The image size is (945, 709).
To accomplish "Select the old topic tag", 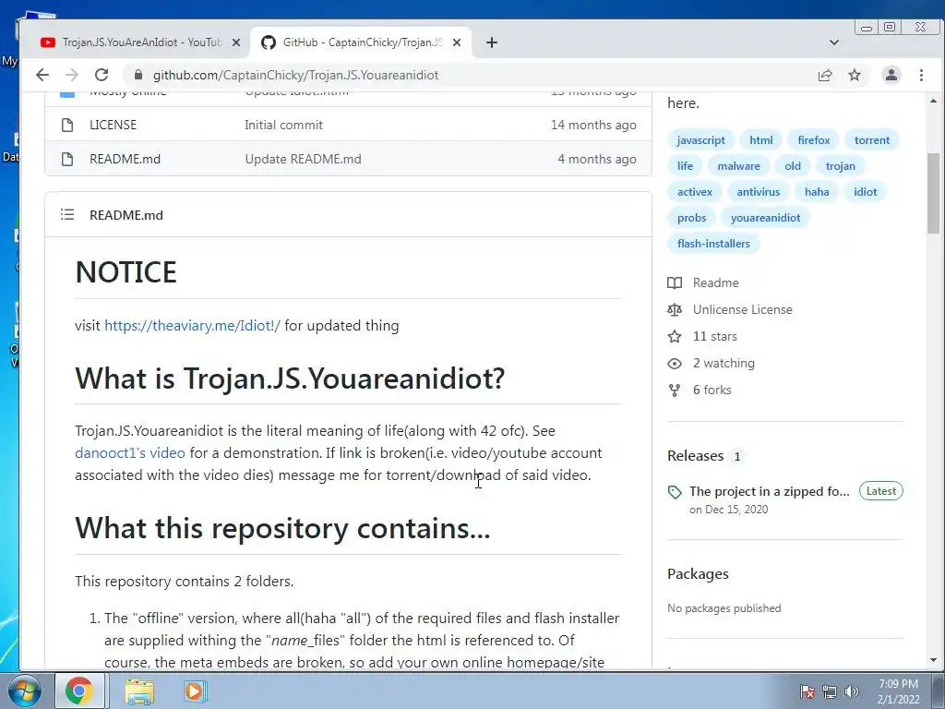I will [x=793, y=166].
